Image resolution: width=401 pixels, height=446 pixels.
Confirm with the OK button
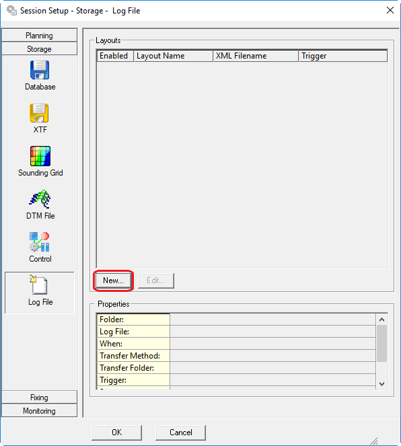(116, 433)
